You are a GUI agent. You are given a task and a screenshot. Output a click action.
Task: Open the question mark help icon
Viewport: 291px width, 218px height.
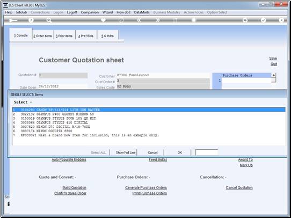tap(31, 20)
